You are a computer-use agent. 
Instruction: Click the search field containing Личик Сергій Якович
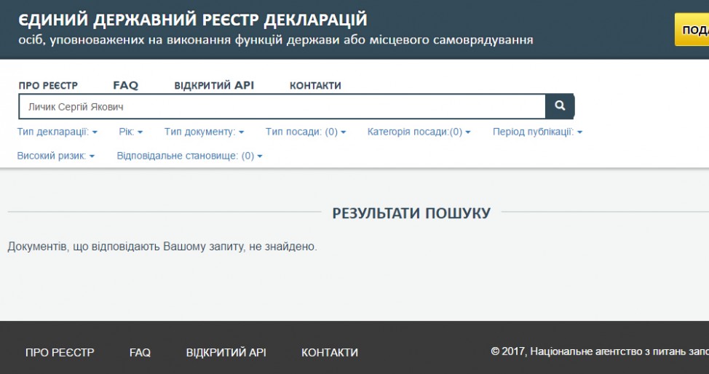click(282, 107)
